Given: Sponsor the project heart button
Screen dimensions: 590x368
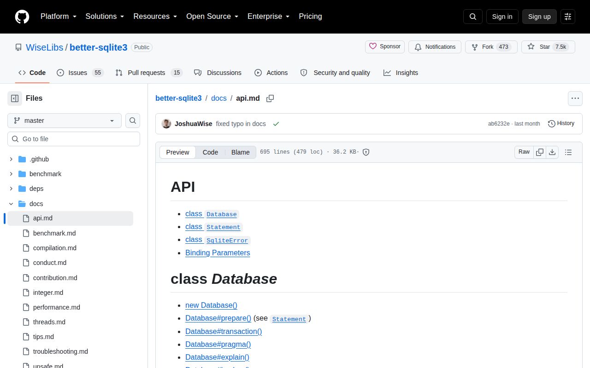Looking at the screenshot, I should 385,47.
